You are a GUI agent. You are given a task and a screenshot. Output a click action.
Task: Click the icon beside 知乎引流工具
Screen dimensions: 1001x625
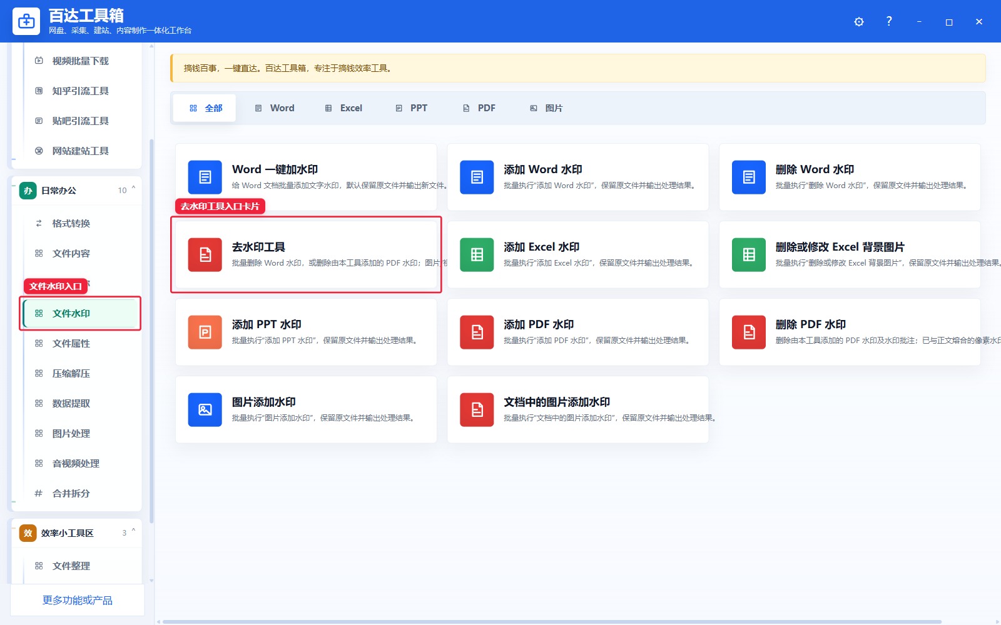pos(39,91)
